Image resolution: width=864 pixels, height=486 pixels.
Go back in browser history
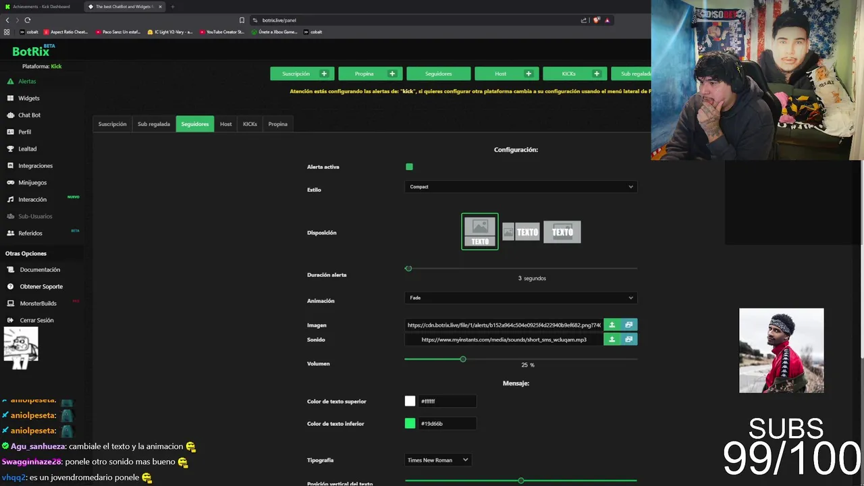(x=7, y=20)
